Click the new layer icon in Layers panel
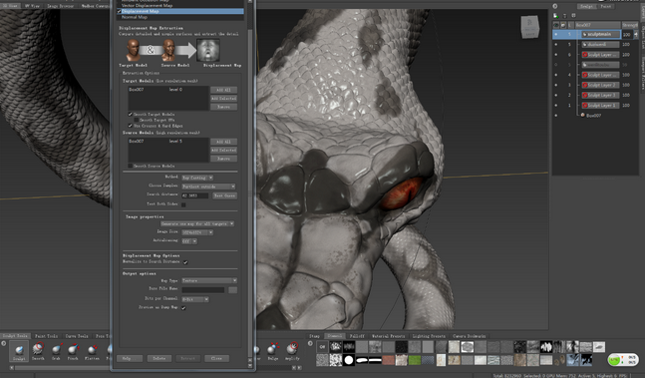The height and width of the screenshot is (378, 645). click(555, 16)
